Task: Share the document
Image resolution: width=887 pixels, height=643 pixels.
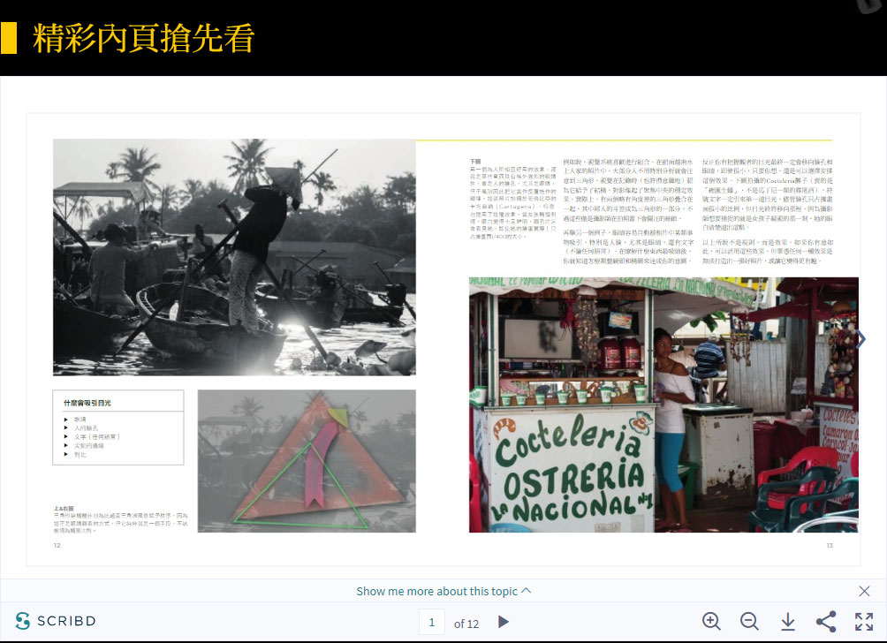Action: 826,621
